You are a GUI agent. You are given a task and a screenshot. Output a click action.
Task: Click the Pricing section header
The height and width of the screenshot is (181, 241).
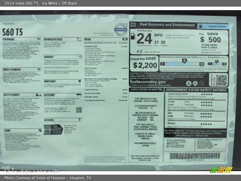pyautogui.click(x=88, y=40)
